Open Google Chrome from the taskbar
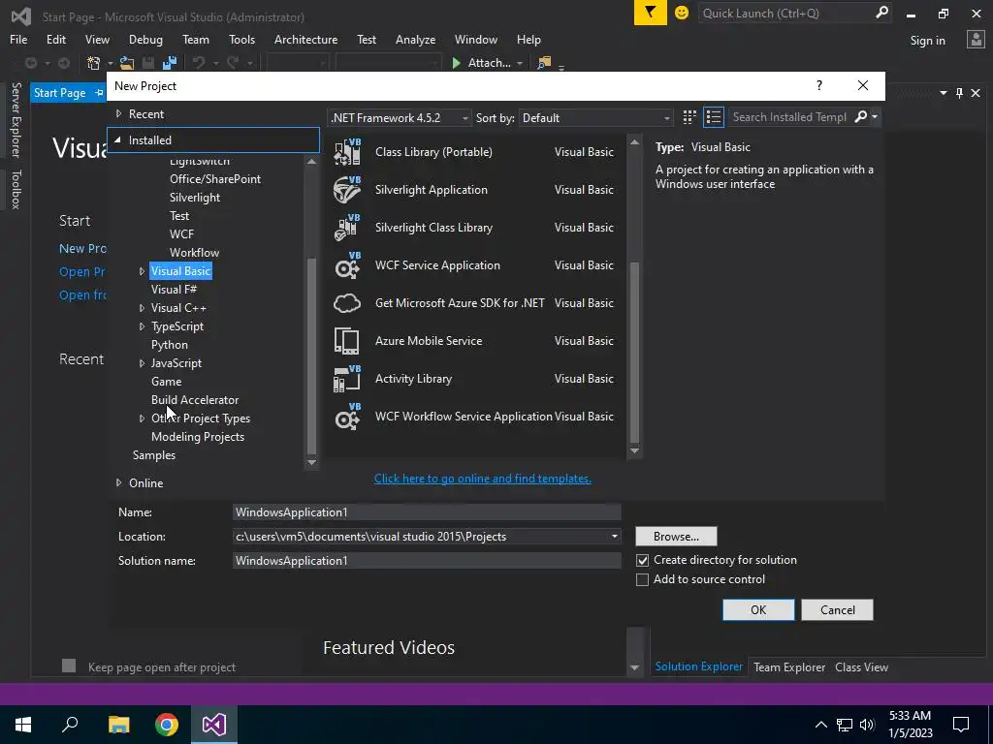The height and width of the screenshot is (744, 993). [167, 725]
